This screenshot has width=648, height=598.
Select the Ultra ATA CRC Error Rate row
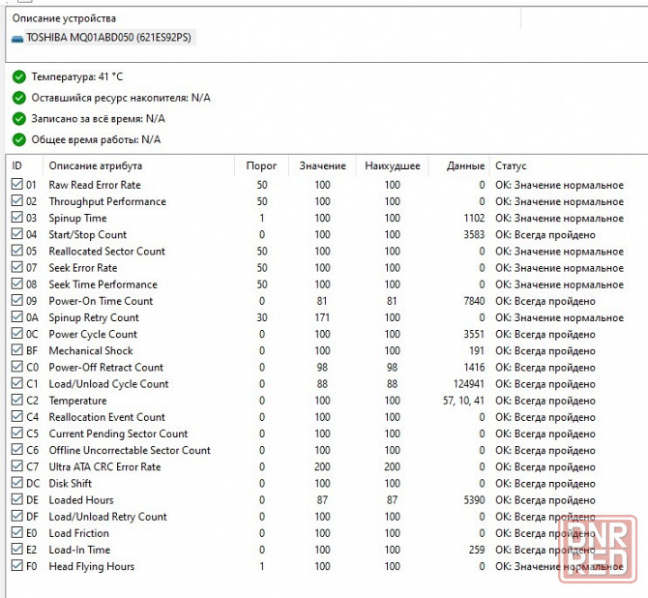(104, 467)
